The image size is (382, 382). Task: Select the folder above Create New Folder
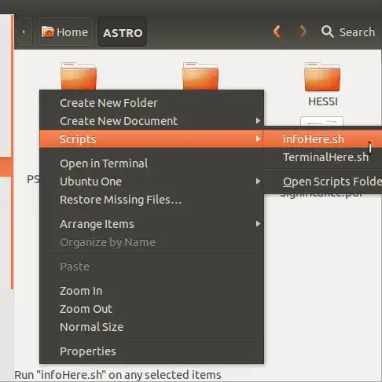[79, 76]
